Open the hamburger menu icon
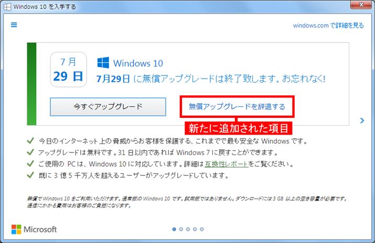This screenshot has width=375, height=243. point(14,25)
